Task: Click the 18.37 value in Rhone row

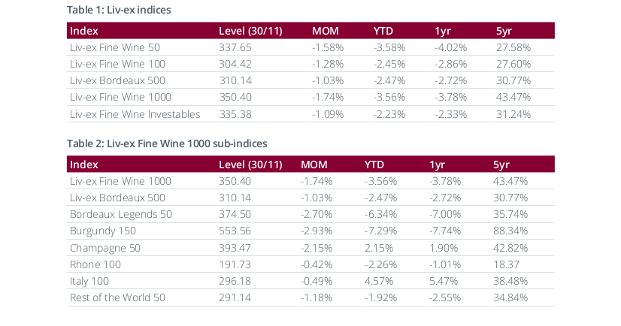Action: click(x=505, y=264)
